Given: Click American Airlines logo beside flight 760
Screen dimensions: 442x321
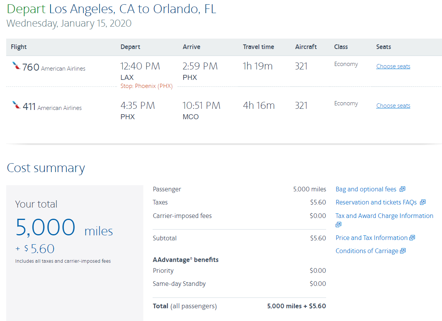Looking at the screenshot, I should tap(16, 66).
